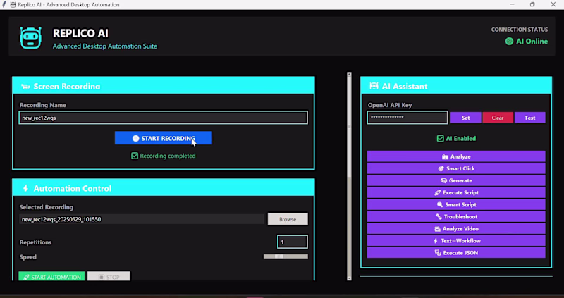The width and height of the screenshot is (564, 298).
Task: Test the API key connection
Action: 530,118
